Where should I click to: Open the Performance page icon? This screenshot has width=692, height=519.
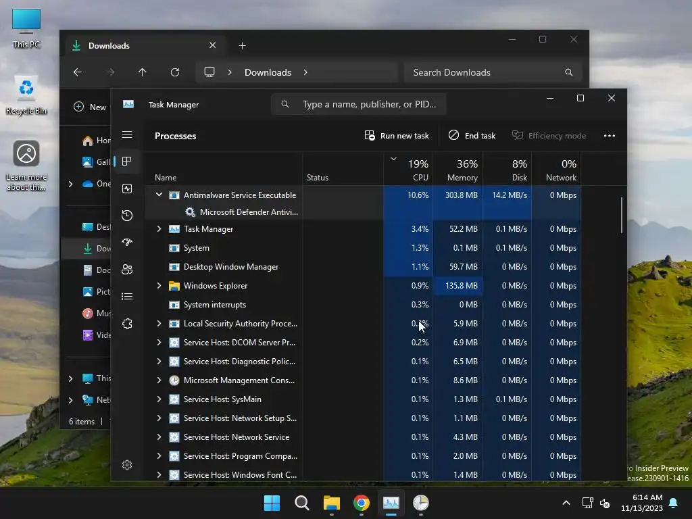(127, 189)
